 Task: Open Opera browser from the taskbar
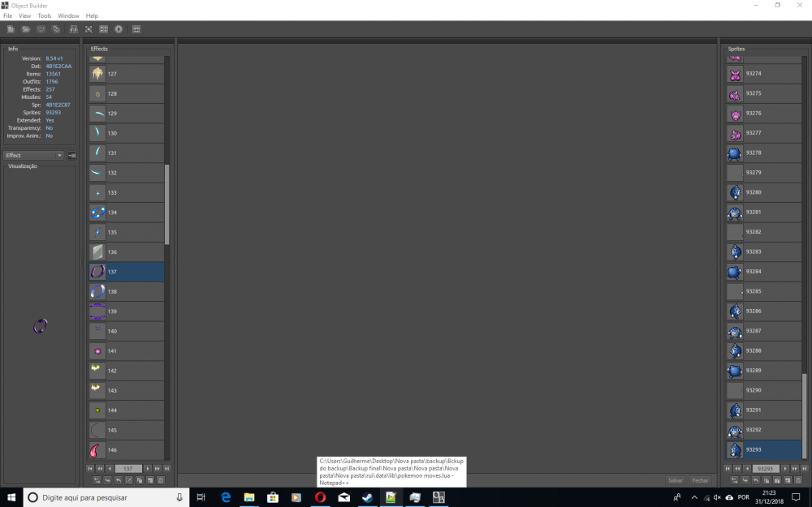point(320,497)
